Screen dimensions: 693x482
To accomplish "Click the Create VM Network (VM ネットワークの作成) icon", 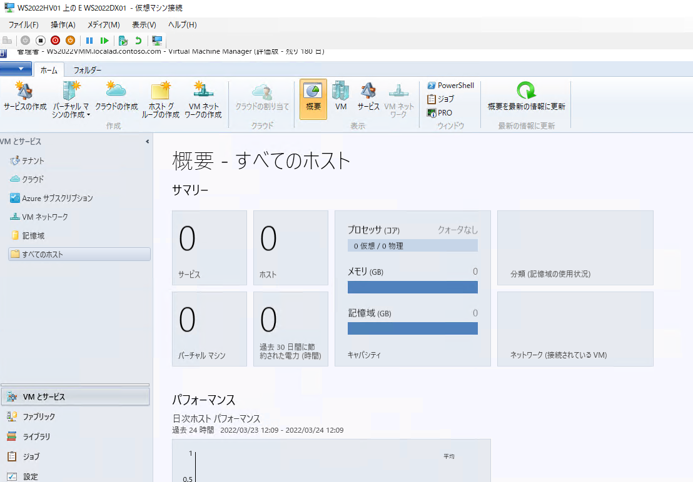I will (x=203, y=100).
